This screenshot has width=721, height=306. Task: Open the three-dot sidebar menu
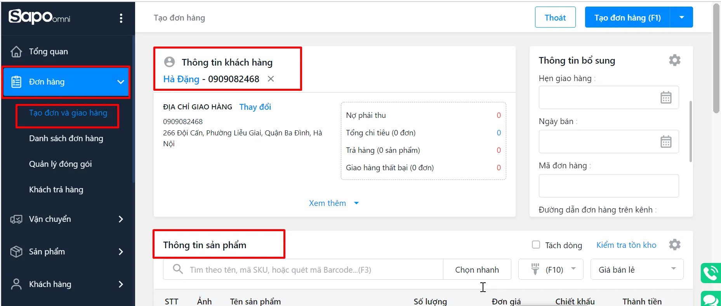pos(121,18)
